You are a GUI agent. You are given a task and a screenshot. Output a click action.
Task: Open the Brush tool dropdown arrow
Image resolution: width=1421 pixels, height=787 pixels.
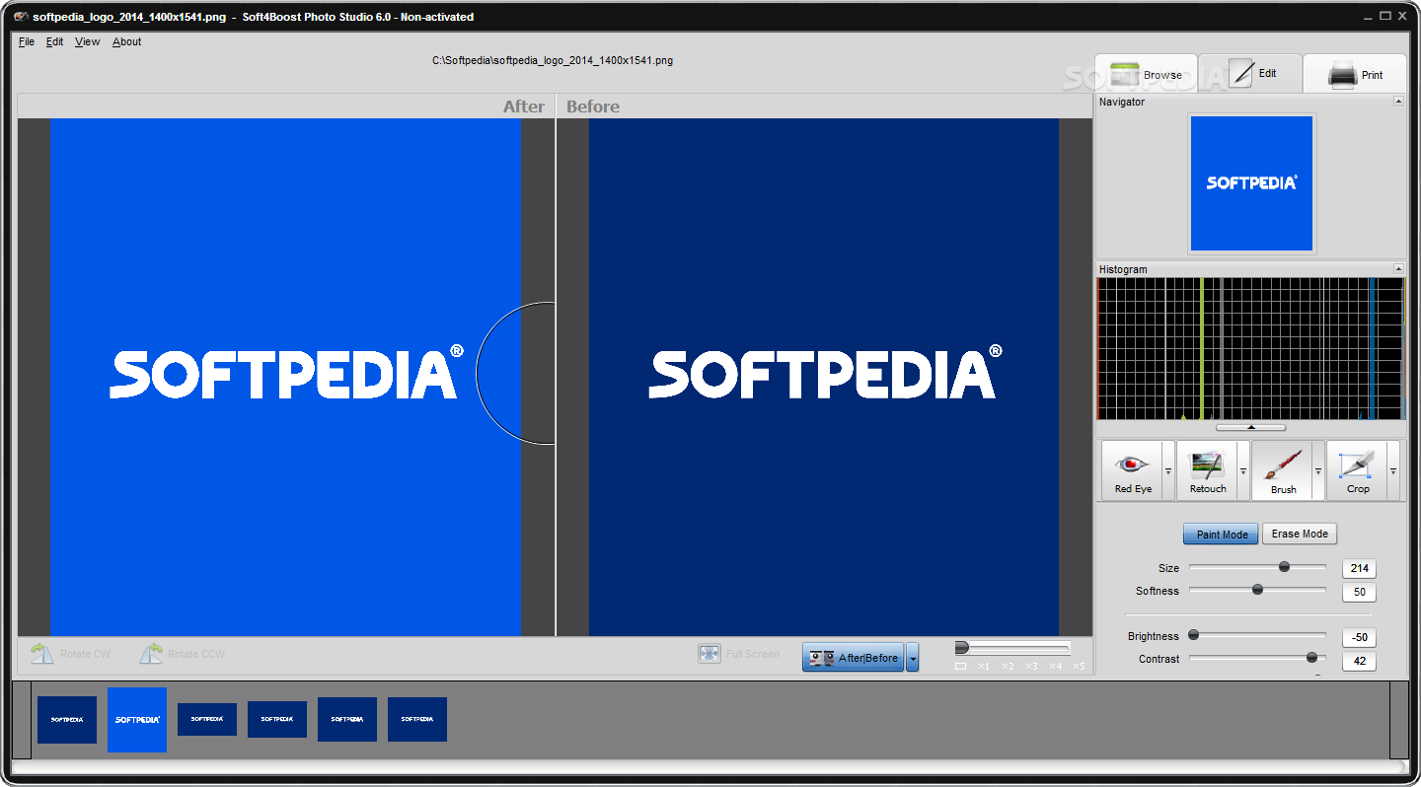[x=1318, y=470]
